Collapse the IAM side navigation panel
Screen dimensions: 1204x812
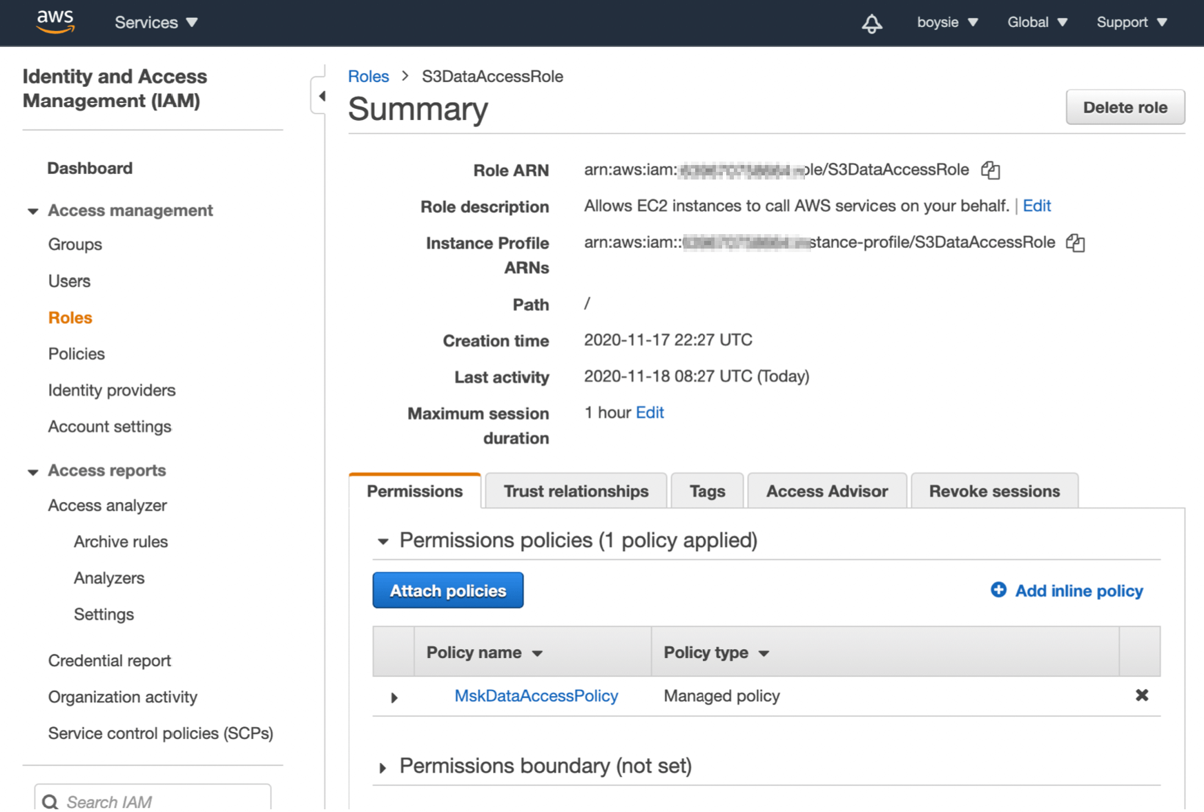[320, 96]
